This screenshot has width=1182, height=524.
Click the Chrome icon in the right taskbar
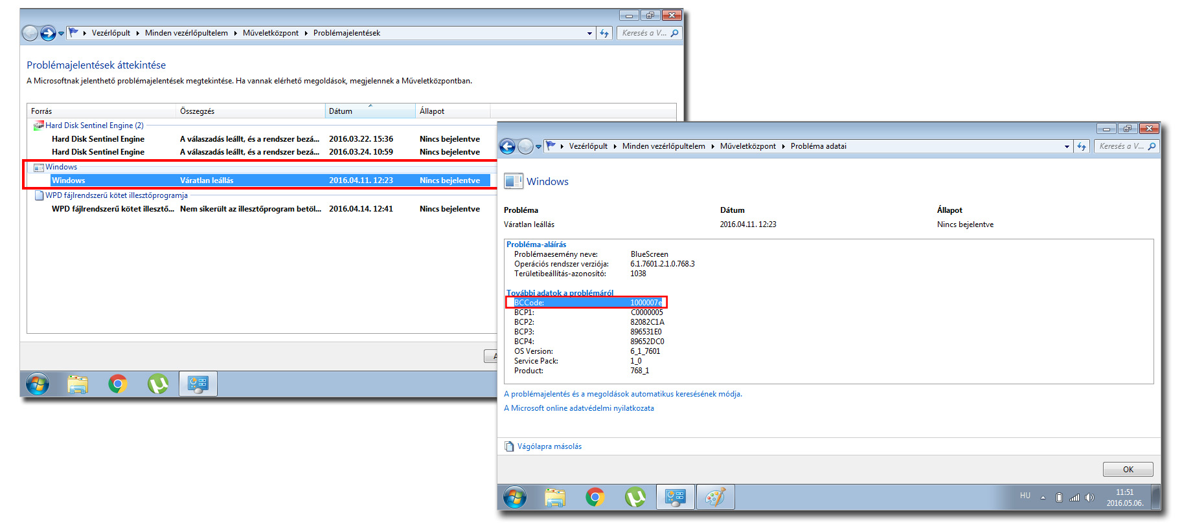tap(595, 497)
